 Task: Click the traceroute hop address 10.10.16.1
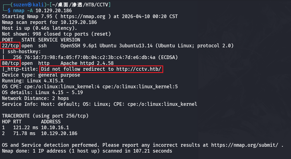(55, 128)
